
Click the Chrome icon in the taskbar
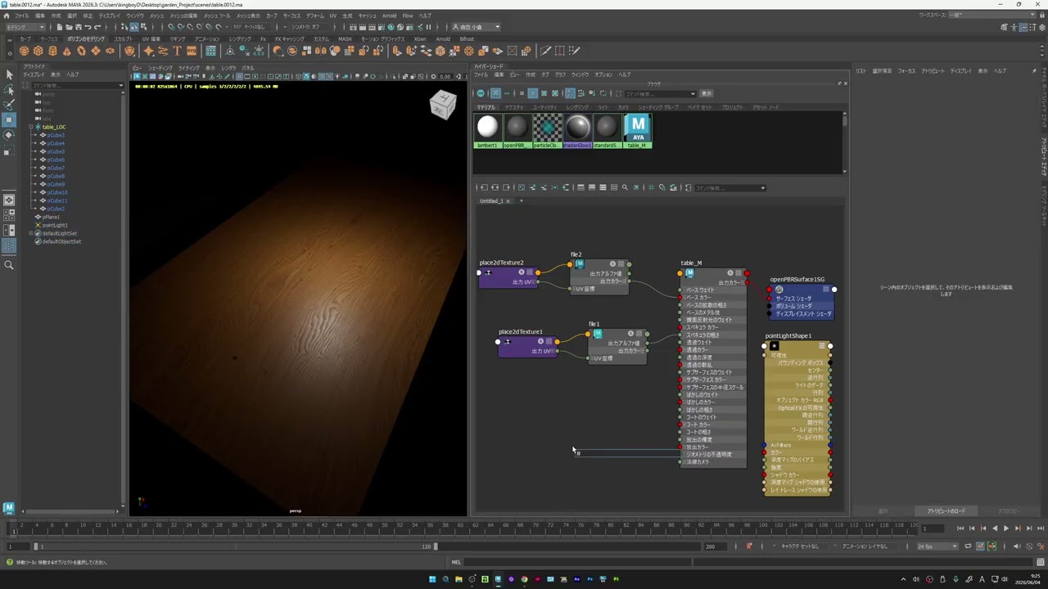524,579
